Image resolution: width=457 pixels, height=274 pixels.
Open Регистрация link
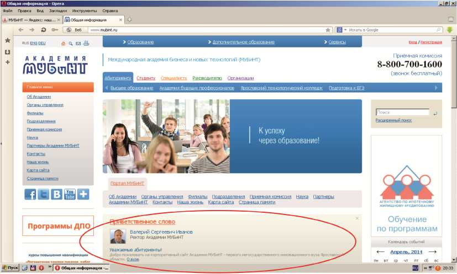click(431, 42)
